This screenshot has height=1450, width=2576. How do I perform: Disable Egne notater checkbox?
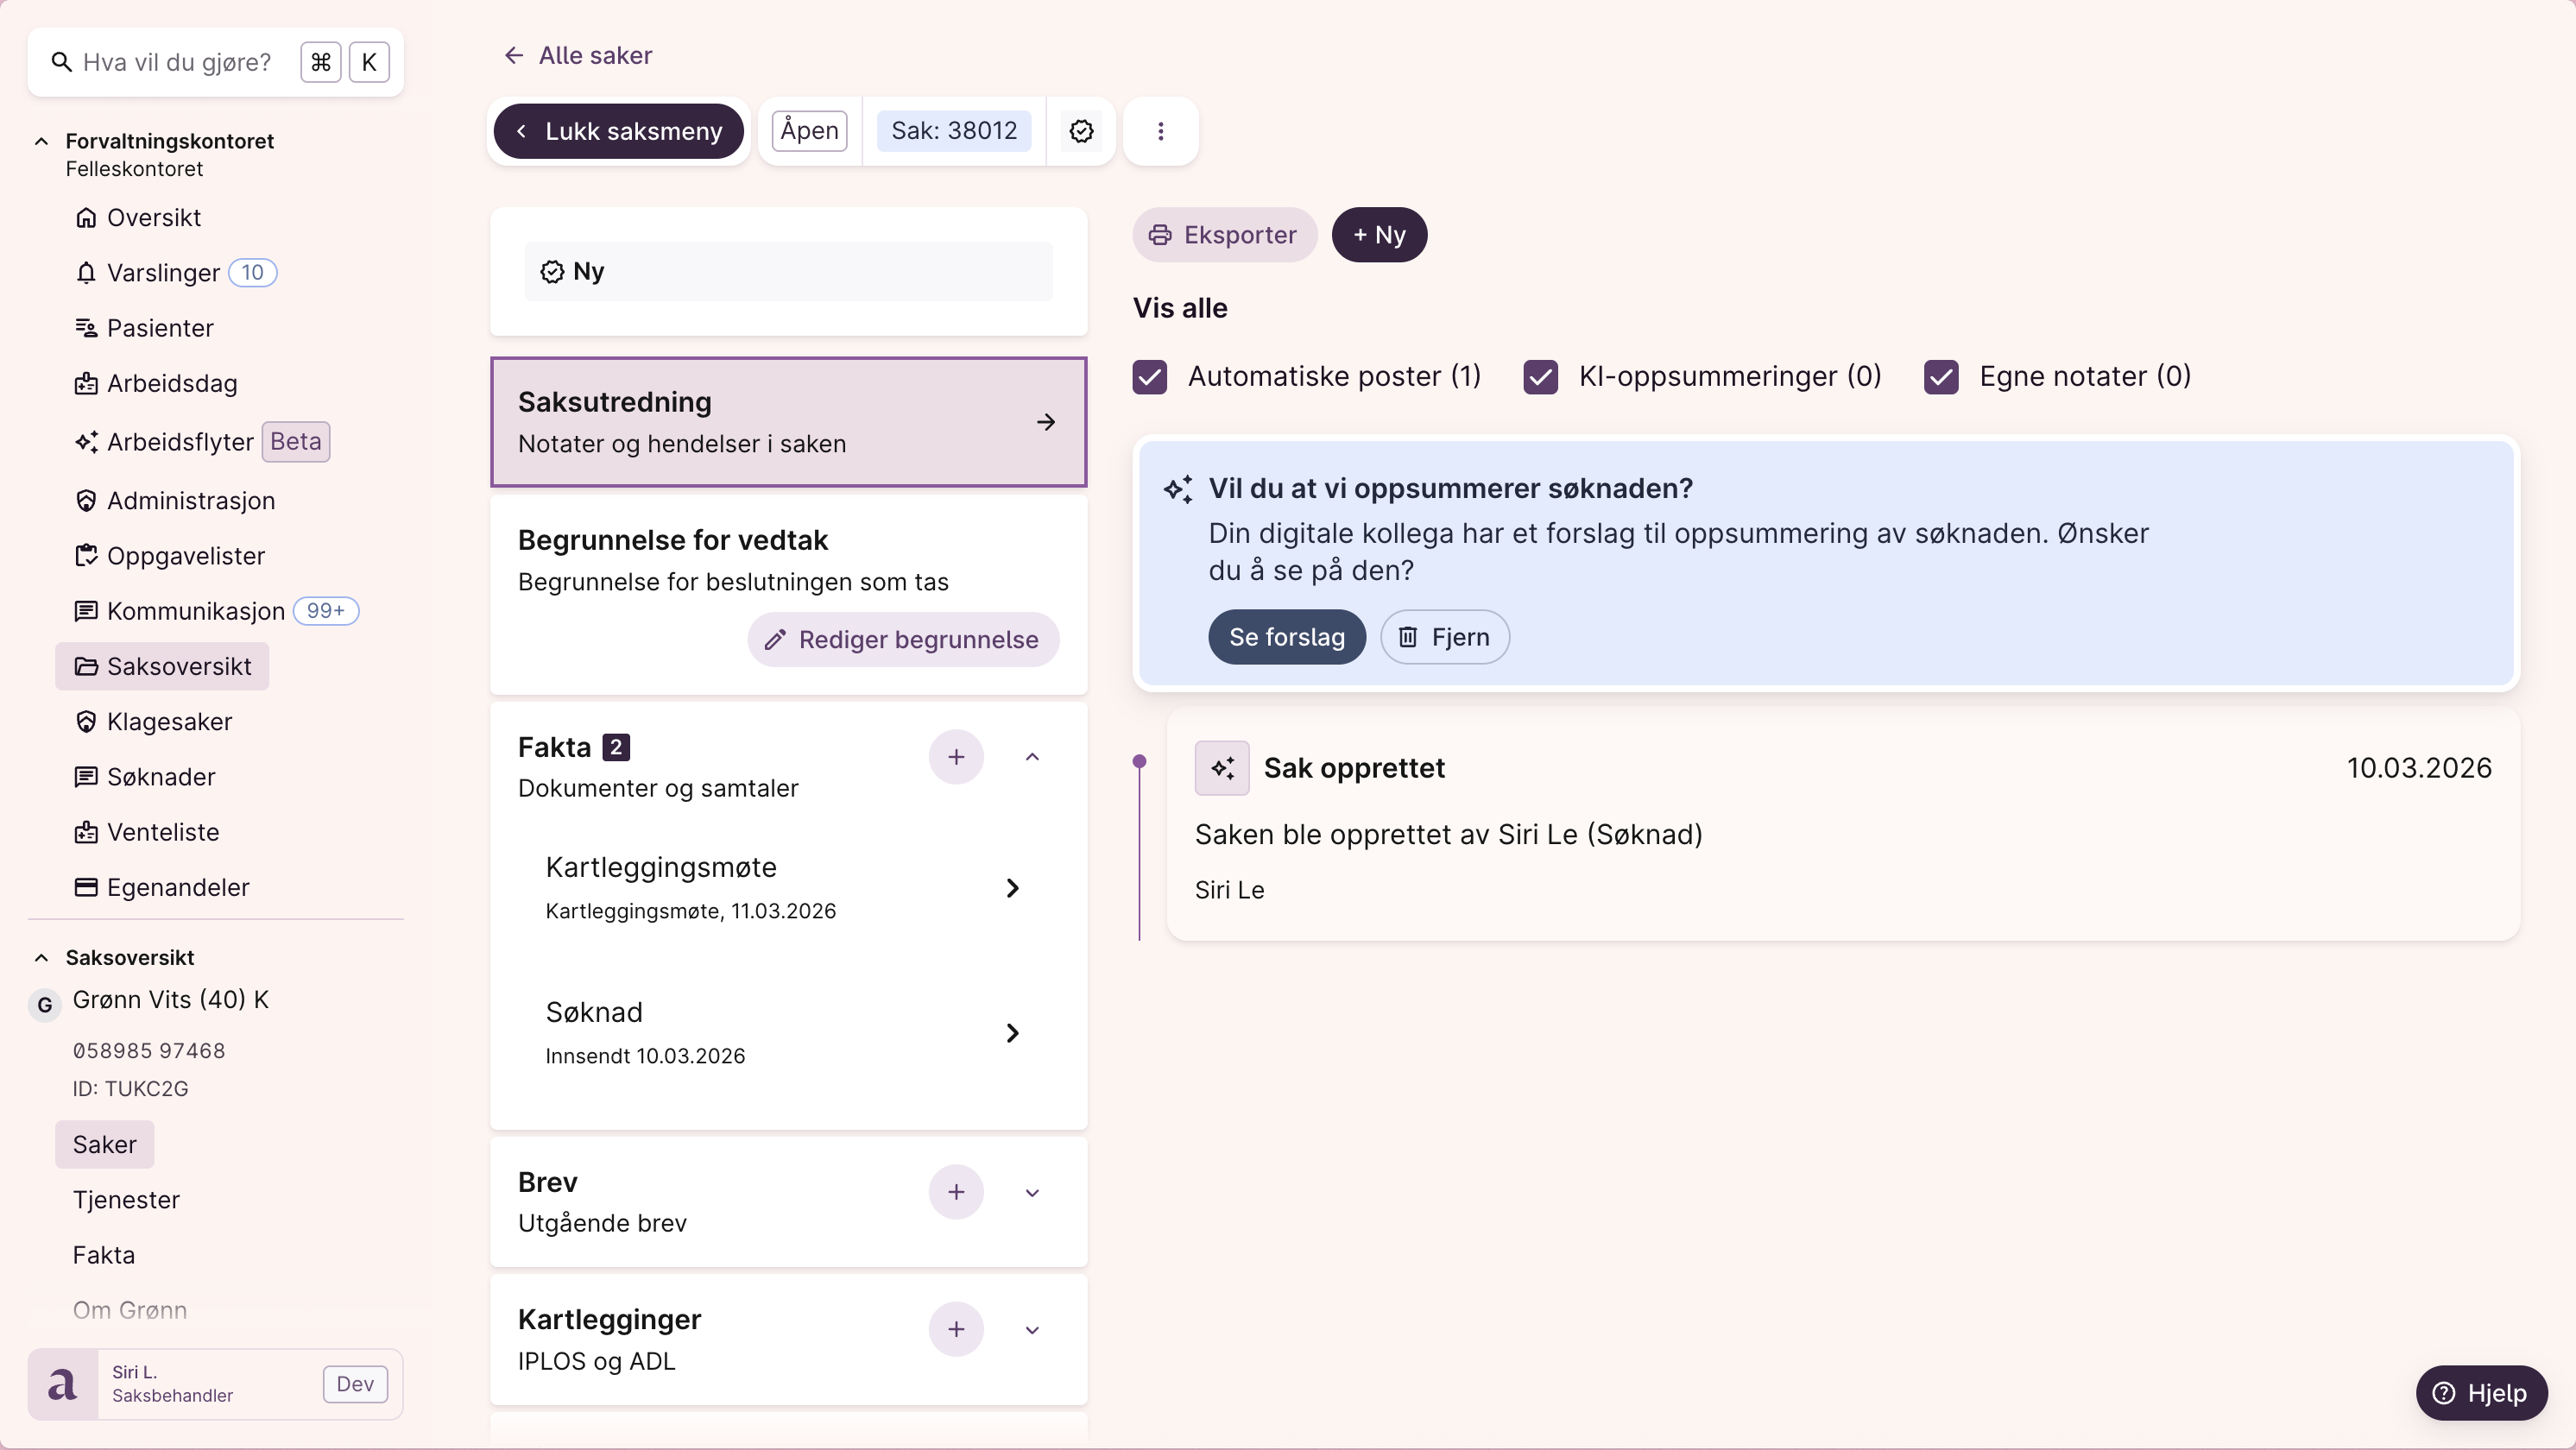(1940, 377)
